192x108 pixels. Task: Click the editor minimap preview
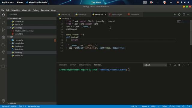pos(183,21)
